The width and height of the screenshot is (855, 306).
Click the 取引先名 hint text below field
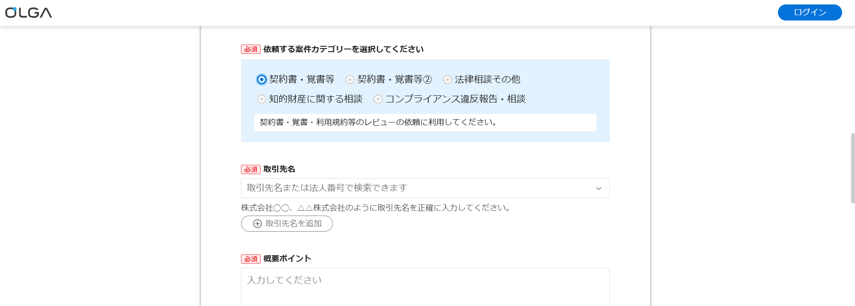click(377, 208)
